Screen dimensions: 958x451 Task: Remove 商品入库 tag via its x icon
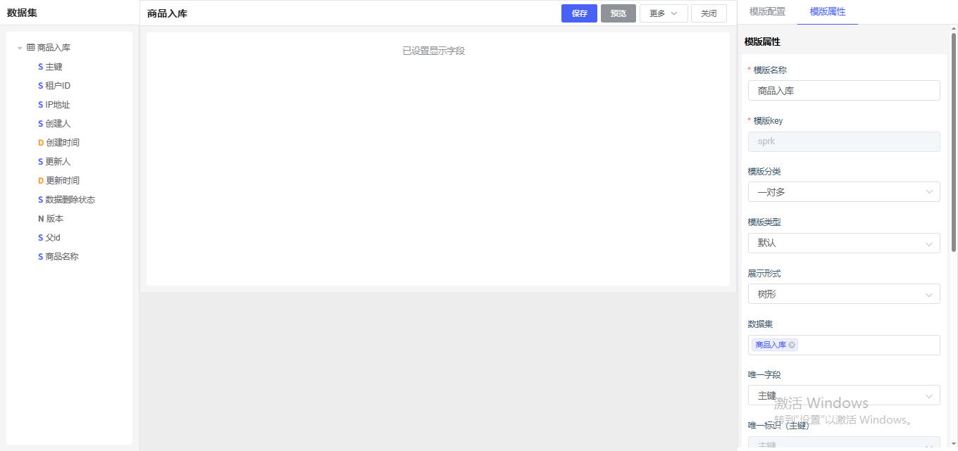click(x=792, y=345)
